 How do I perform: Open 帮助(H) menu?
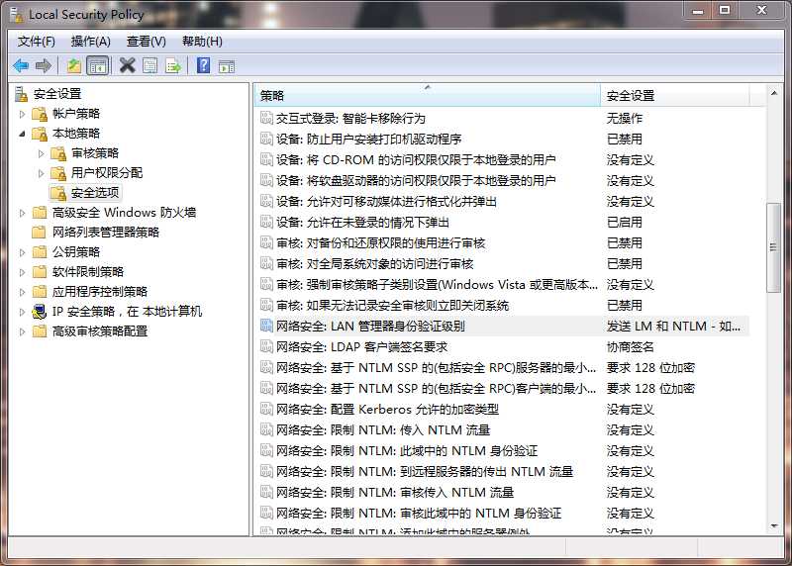[202, 42]
